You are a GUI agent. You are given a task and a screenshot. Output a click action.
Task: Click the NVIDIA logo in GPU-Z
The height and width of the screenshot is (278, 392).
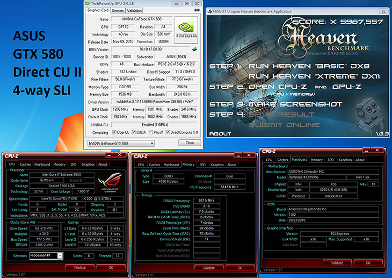(x=186, y=30)
